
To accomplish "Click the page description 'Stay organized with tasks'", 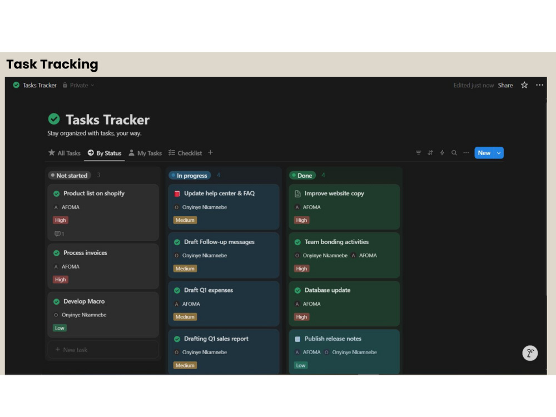I will click(95, 133).
